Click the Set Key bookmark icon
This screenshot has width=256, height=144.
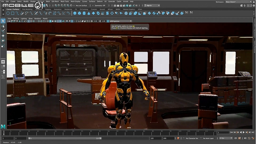coord(178,138)
